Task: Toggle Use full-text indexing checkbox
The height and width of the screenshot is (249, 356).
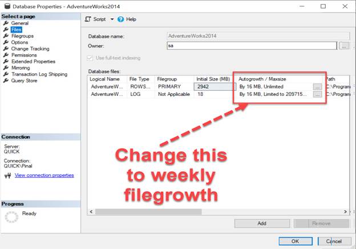Action: (90, 58)
